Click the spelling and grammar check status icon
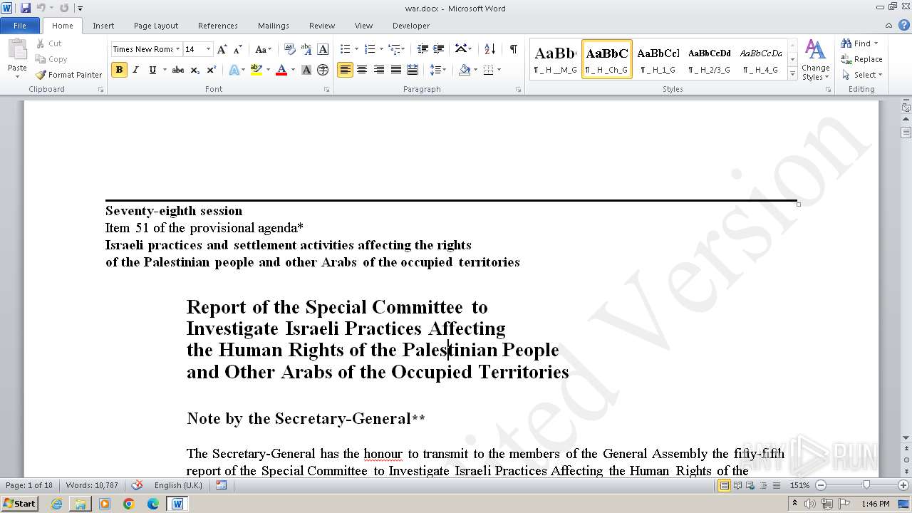 pos(138,485)
